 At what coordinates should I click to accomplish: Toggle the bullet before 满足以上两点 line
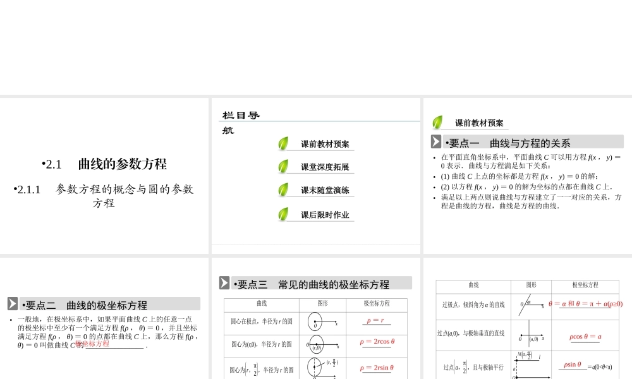[435, 196]
